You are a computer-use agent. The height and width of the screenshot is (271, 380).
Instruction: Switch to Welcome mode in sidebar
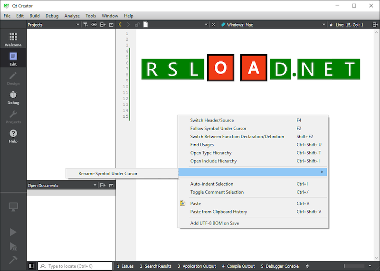point(13,39)
